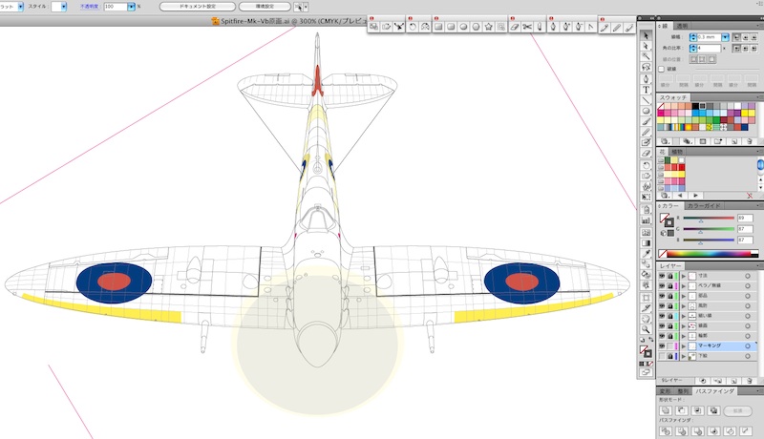Pick the black swatch in Swatches panel
Viewport: 764px width, 439px height.
pyautogui.click(x=695, y=106)
